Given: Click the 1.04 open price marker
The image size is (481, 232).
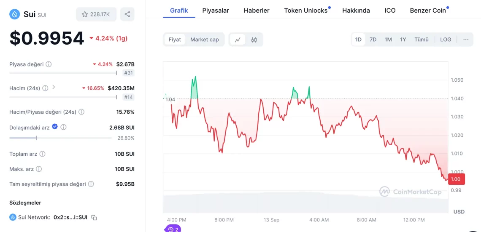Looking at the screenshot, I should click(x=170, y=99).
